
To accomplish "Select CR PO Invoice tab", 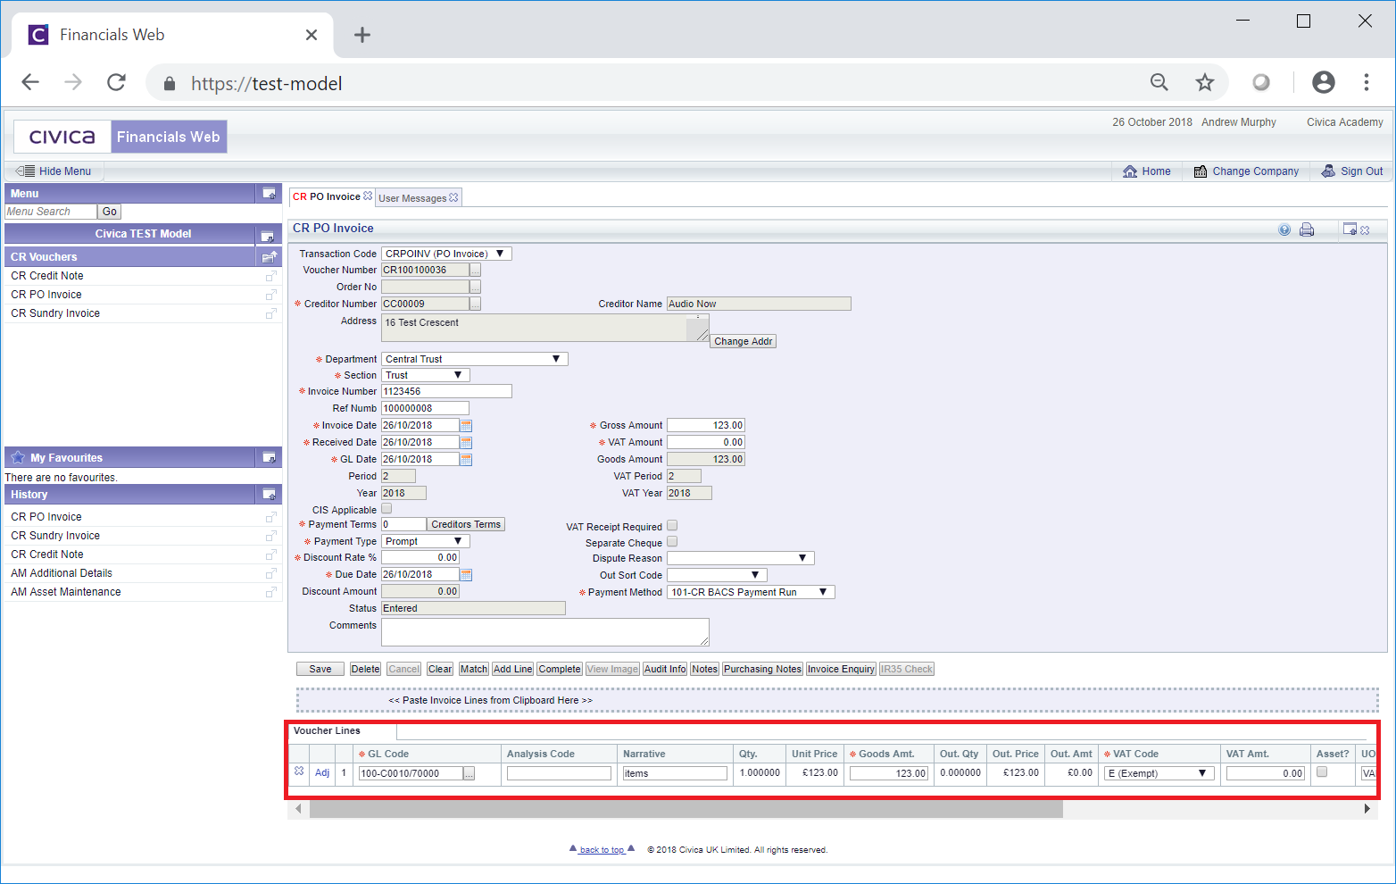I will click(327, 196).
